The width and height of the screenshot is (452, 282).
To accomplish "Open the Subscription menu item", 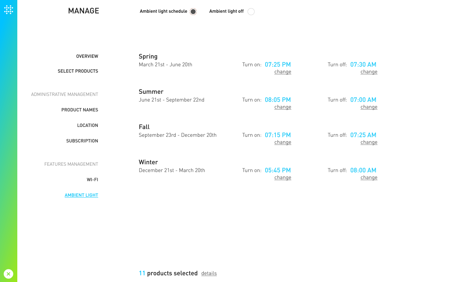I will [x=82, y=141].
